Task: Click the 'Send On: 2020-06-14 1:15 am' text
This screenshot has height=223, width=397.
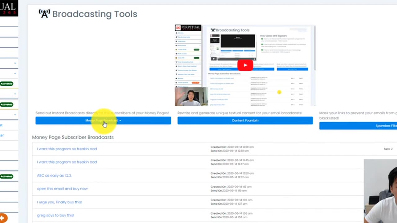Action: coord(229,190)
